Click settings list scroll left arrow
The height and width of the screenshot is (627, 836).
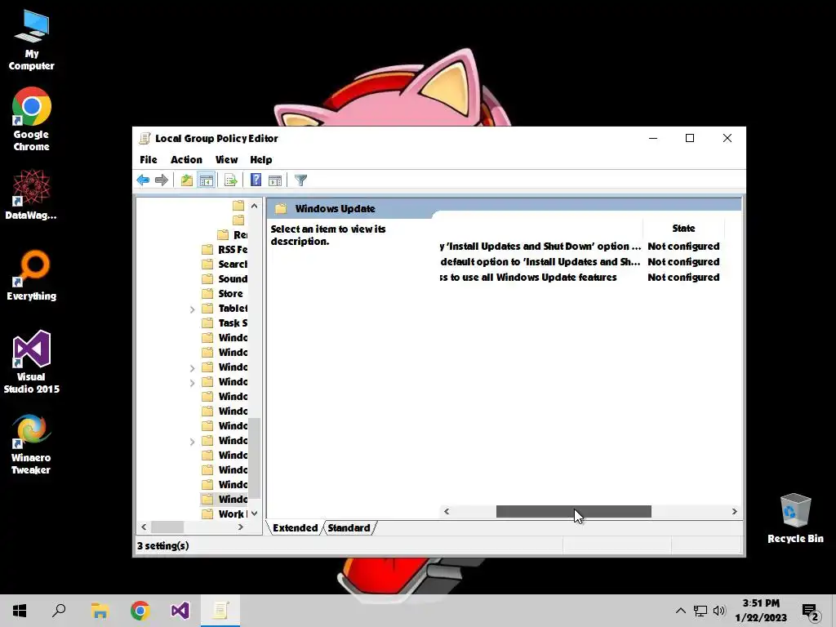click(447, 511)
